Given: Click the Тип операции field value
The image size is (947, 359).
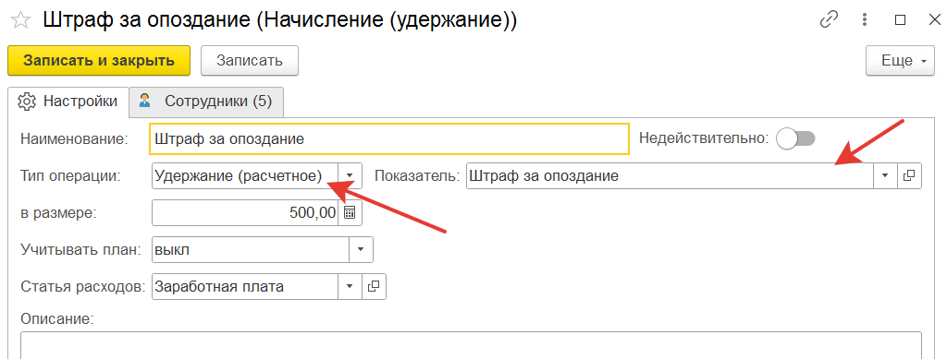Looking at the screenshot, I should click(x=244, y=176).
